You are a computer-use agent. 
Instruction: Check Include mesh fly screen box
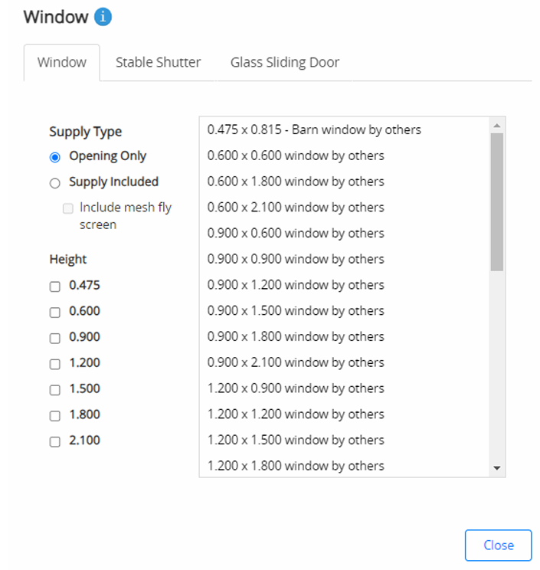tap(67, 208)
